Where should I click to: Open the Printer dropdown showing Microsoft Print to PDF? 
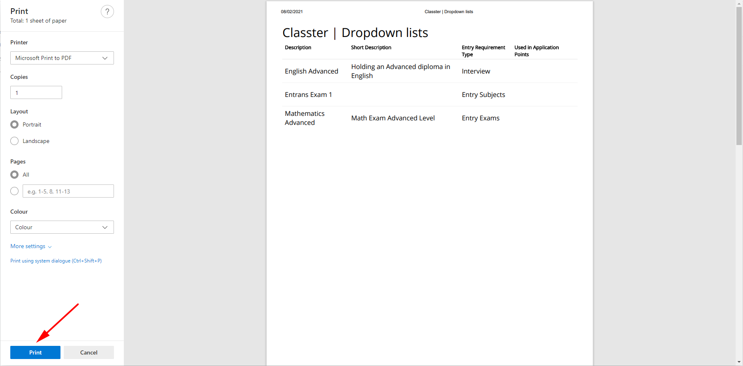[x=62, y=58]
